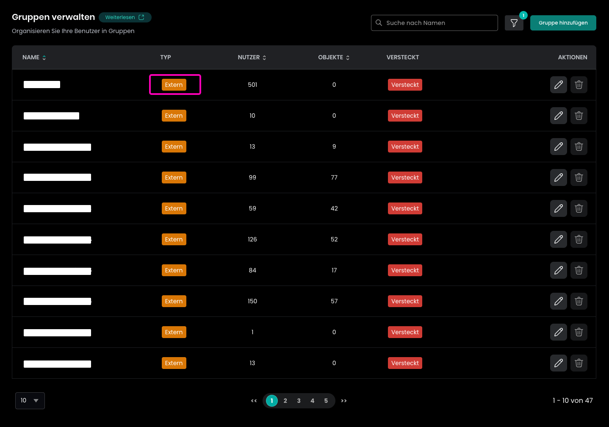Edit the group with 150 users
This screenshot has width=609, height=427.
click(x=558, y=301)
